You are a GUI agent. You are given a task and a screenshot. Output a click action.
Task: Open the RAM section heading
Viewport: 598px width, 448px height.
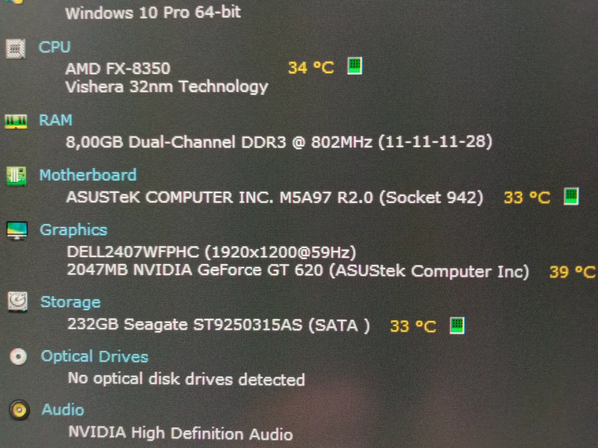(x=56, y=120)
